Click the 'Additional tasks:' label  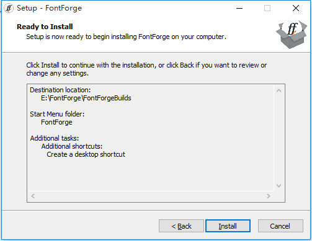(x=55, y=138)
